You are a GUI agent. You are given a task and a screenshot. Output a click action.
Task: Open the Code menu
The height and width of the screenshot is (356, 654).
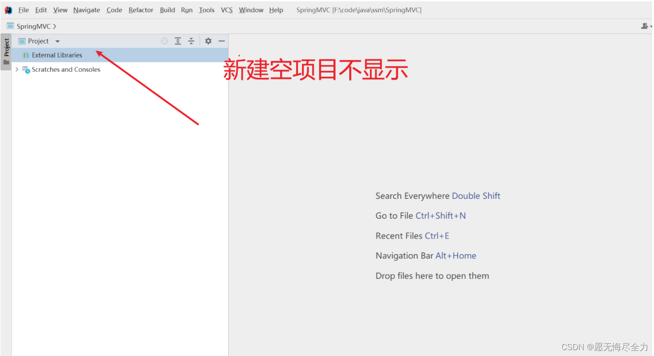114,10
